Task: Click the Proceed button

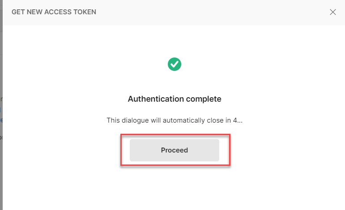Action: [x=175, y=150]
